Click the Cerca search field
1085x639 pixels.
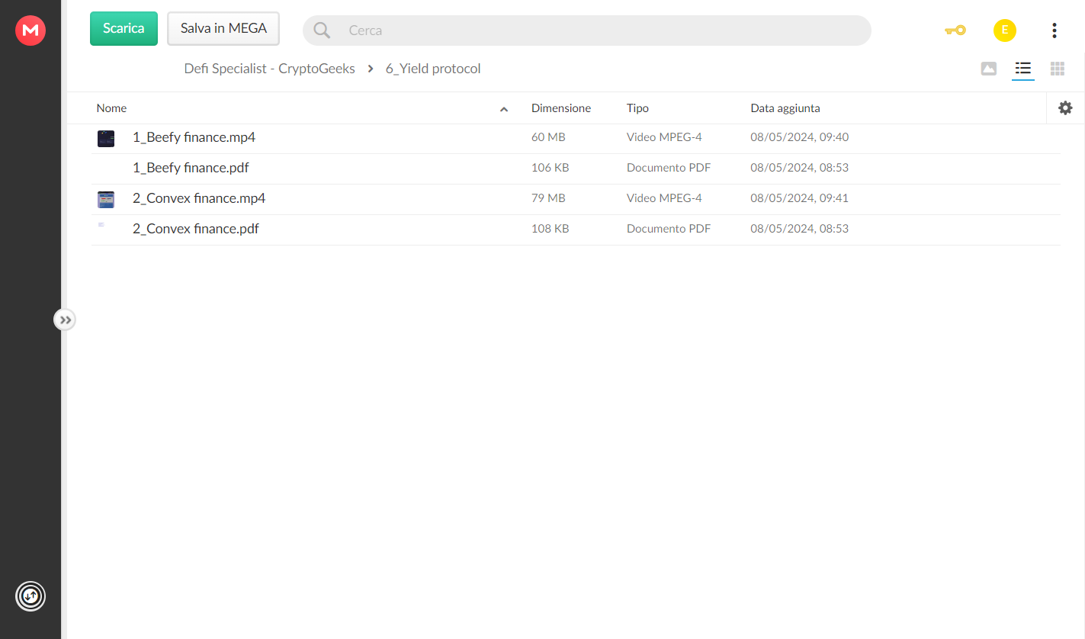[587, 31]
